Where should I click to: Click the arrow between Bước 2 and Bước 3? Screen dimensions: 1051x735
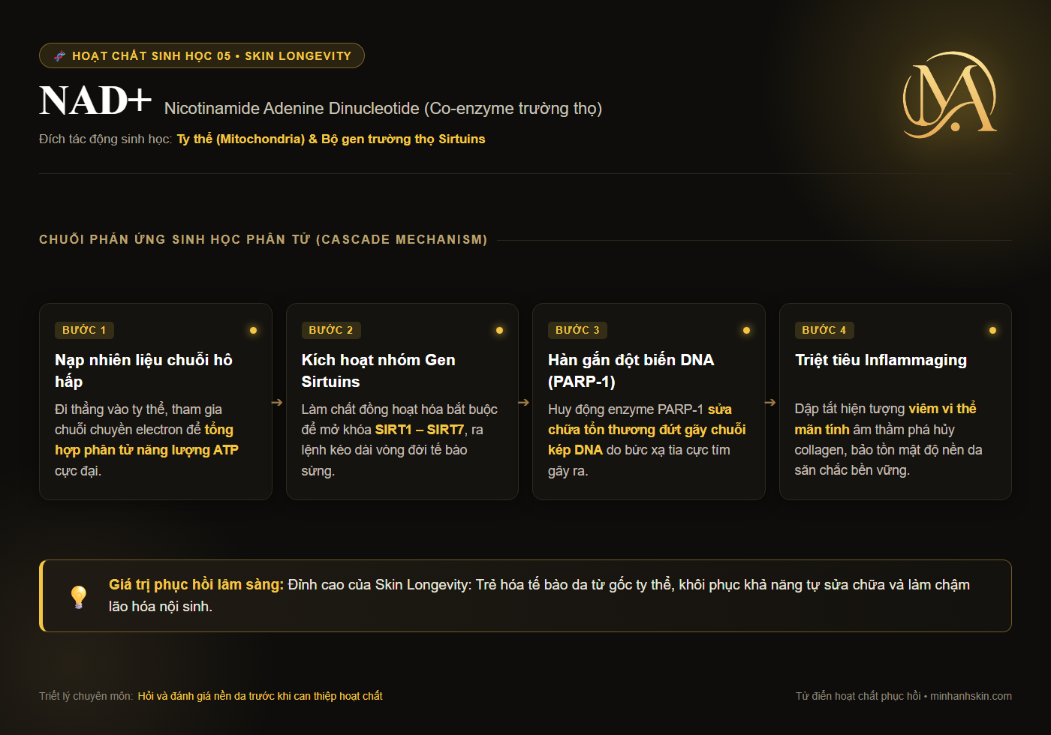click(524, 402)
